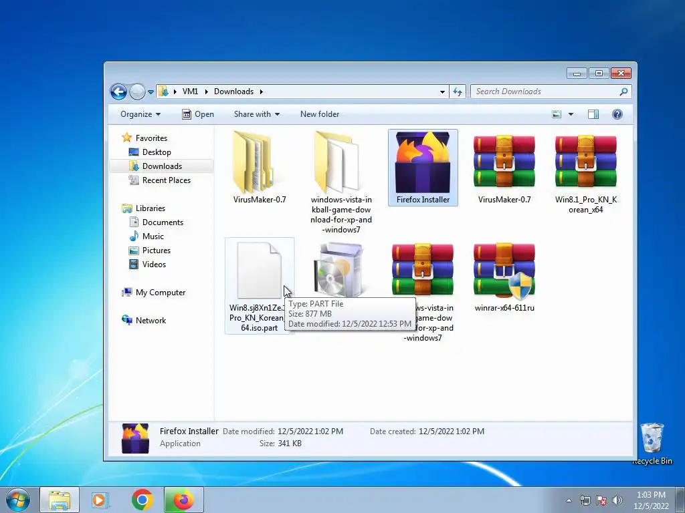Click the Date modified value in details pane
This screenshot has height=513, width=685.
click(310, 432)
